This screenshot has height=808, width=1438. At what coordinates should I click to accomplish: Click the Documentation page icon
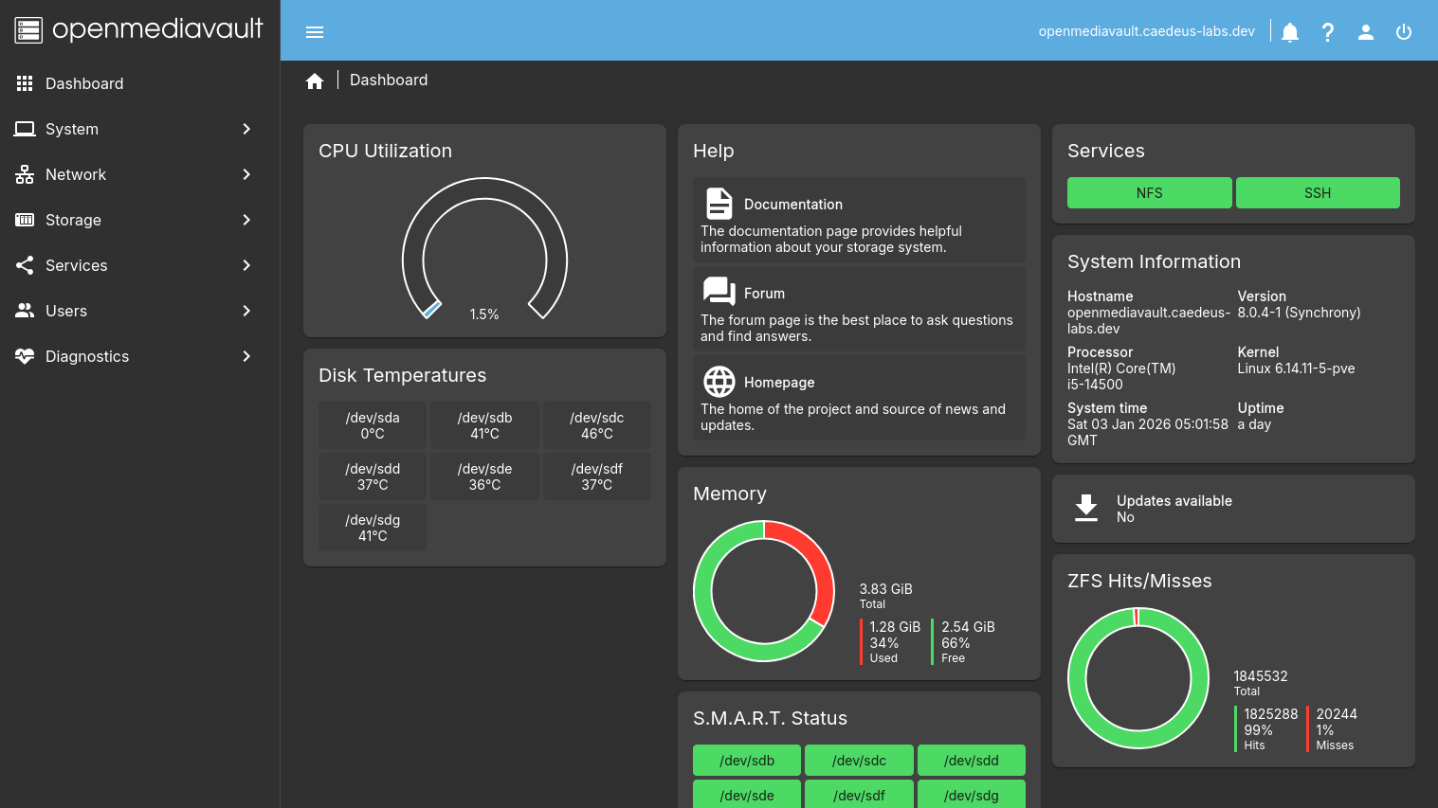[719, 204]
